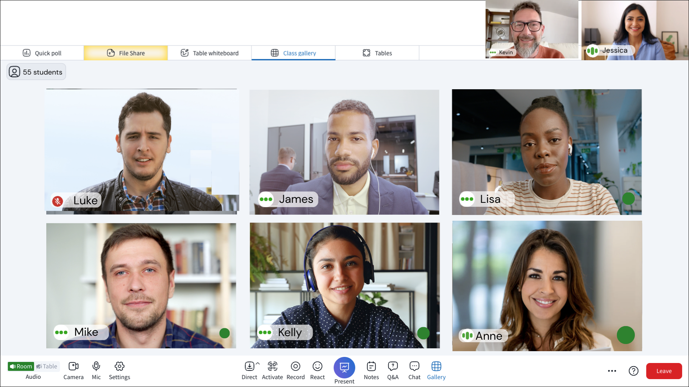The width and height of the screenshot is (689, 387).
Task: Click the green dot on Kelly's tile
Action: 423,333
